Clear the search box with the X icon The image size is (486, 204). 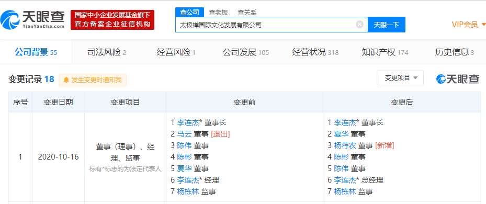tap(359, 25)
